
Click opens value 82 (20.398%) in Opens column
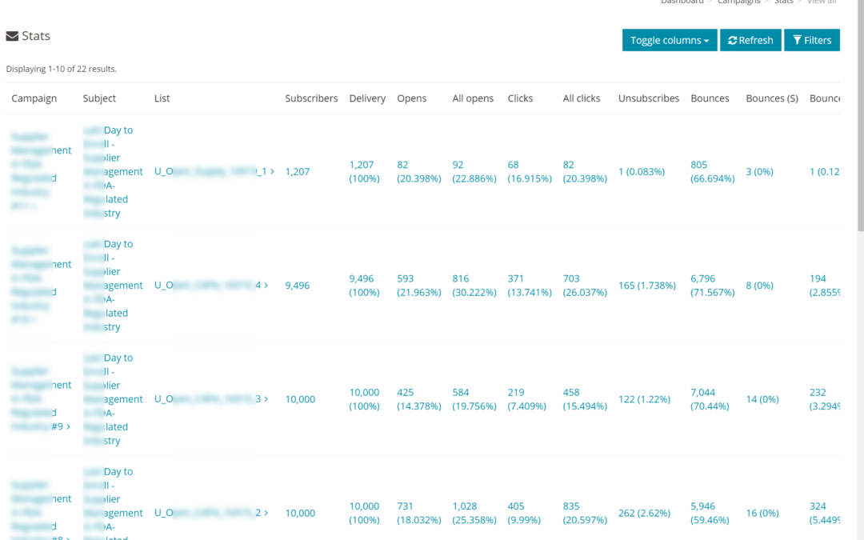418,171
